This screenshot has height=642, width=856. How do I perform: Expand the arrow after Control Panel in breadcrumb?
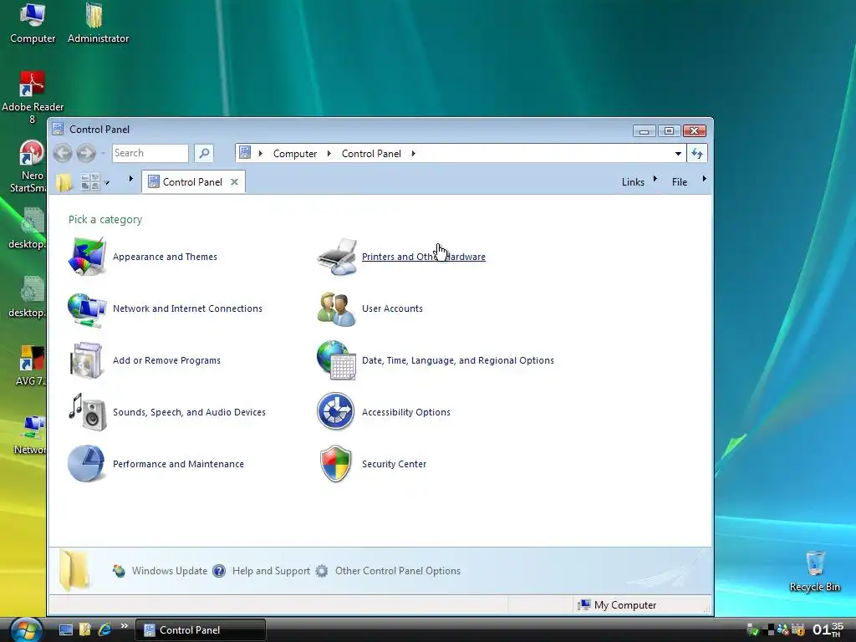(x=413, y=154)
